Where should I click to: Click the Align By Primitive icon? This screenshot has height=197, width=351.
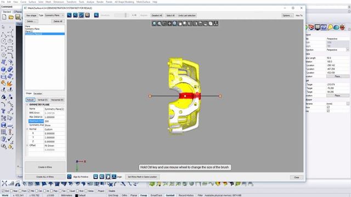click(70, 177)
